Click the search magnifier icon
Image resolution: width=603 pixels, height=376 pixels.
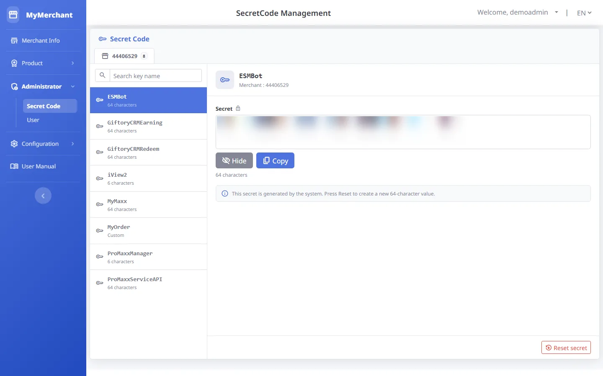103,76
